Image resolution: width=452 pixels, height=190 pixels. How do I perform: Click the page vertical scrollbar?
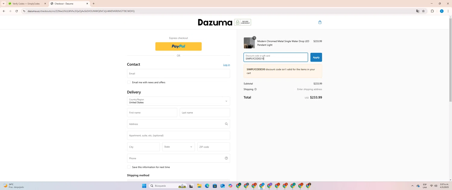[450, 60]
